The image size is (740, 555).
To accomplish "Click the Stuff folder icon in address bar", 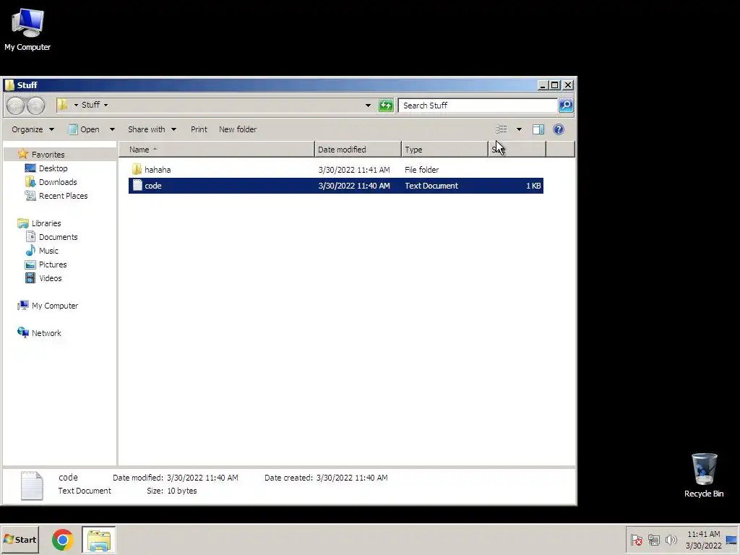I will pos(62,105).
